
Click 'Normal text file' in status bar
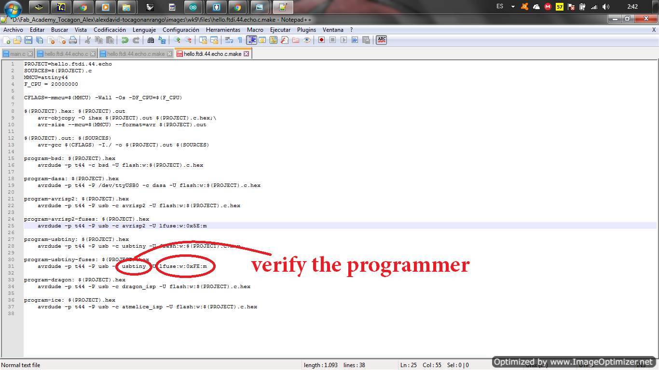point(21,365)
